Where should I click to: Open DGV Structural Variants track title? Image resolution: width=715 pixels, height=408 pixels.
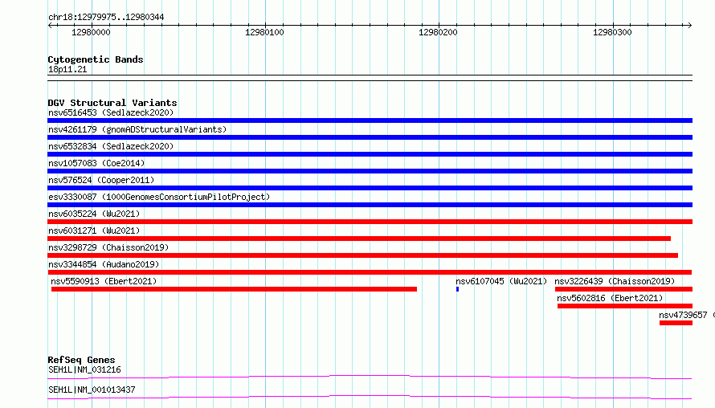[112, 103]
